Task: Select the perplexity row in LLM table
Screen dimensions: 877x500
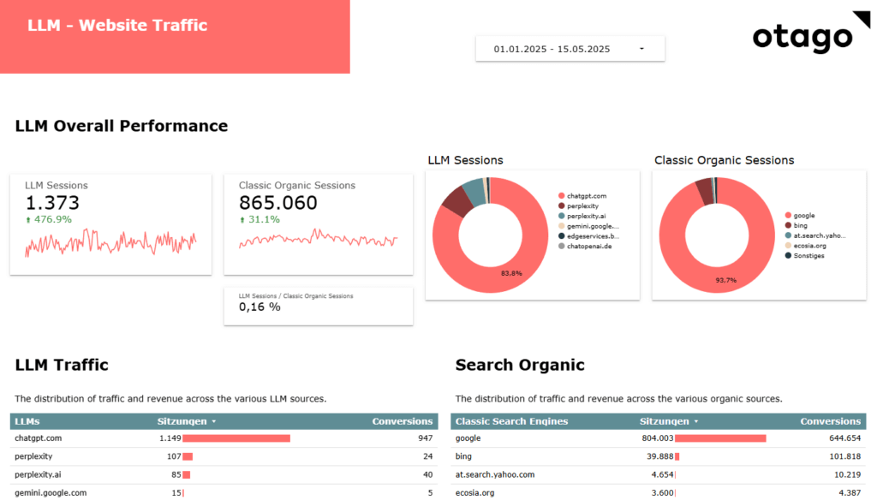Action: tap(224, 456)
